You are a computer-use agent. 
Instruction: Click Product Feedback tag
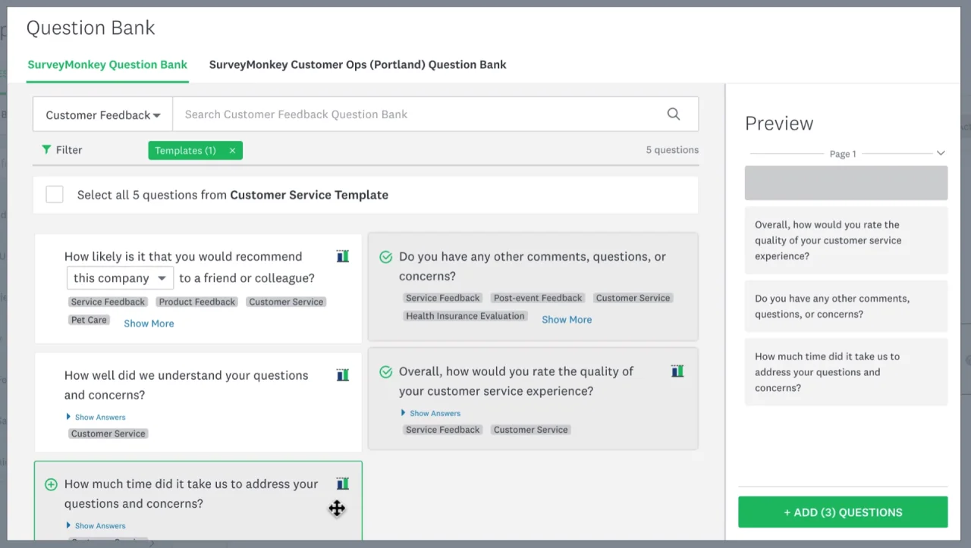[197, 302]
